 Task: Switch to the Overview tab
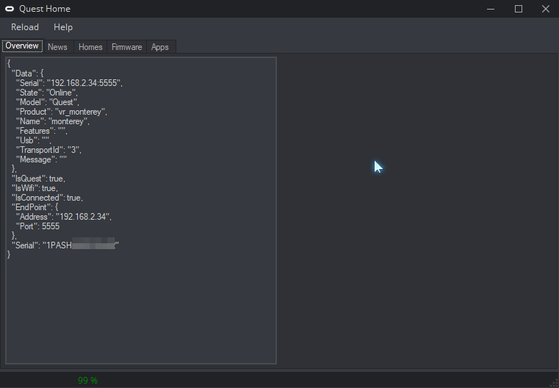(x=22, y=46)
